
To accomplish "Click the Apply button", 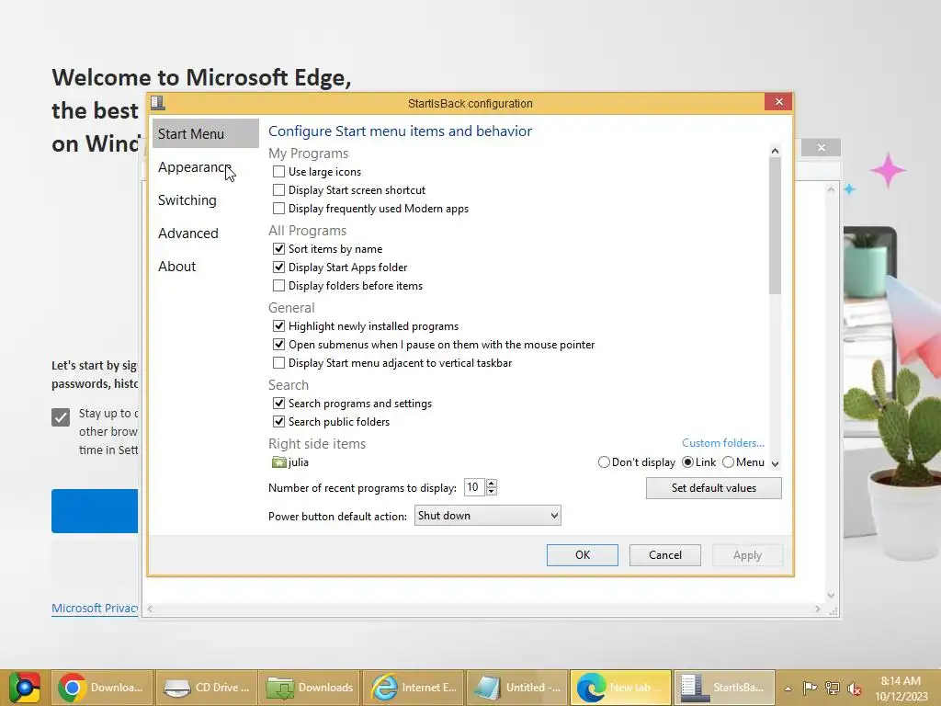I will (x=747, y=555).
